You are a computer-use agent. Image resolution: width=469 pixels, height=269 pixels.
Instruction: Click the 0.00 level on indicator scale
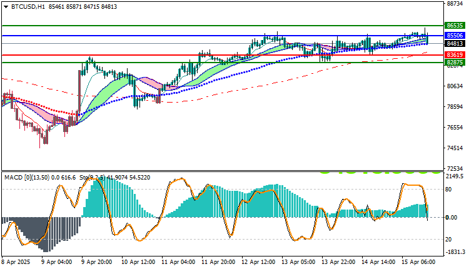point(451,218)
